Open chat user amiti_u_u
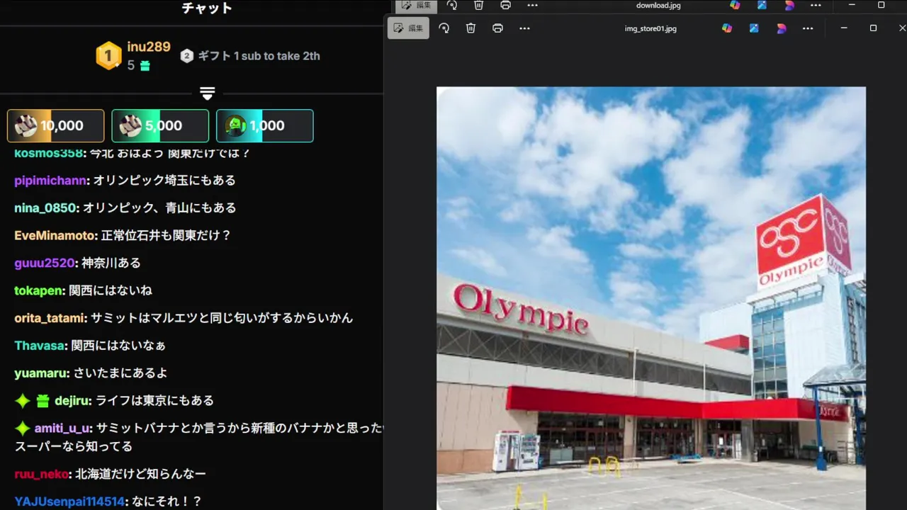The height and width of the screenshot is (510, 907). [63, 429]
